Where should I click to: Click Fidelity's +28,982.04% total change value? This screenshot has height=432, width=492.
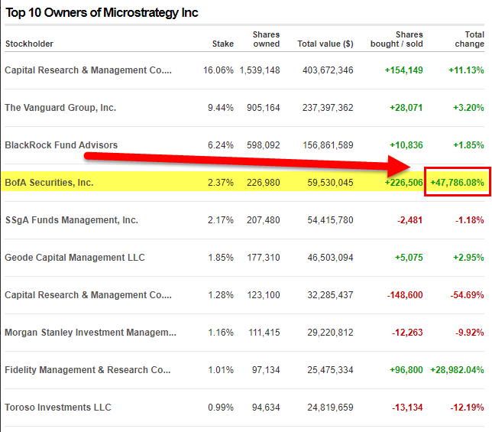coord(457,370)
